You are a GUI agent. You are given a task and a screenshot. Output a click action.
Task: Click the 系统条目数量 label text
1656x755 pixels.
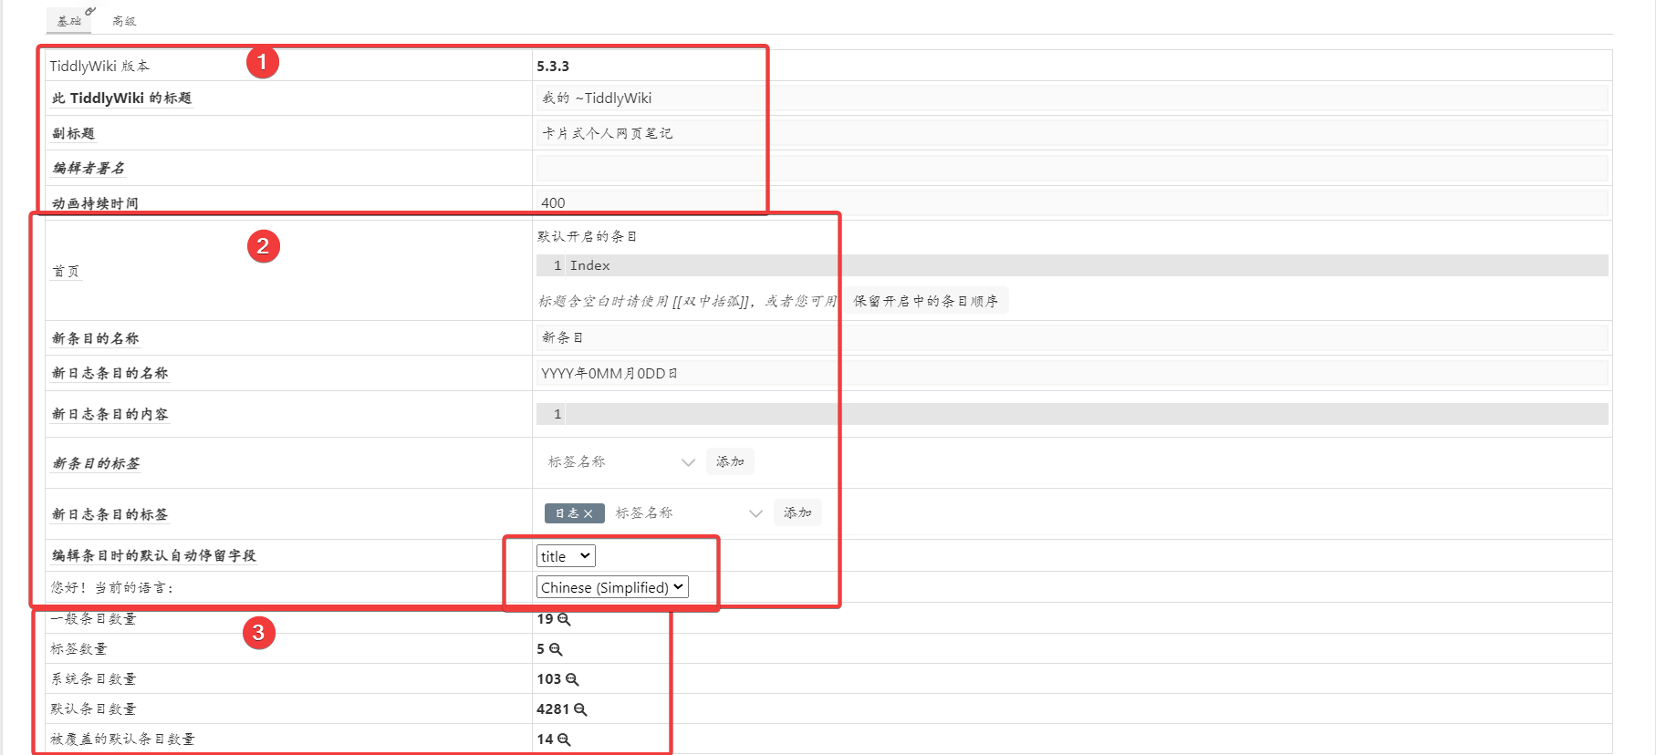tap(93, 679)
